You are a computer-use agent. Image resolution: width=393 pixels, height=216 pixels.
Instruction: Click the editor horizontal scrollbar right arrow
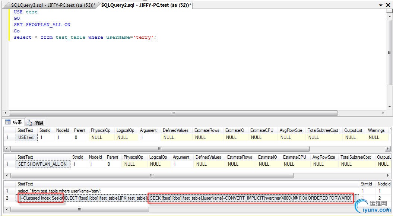383,113
